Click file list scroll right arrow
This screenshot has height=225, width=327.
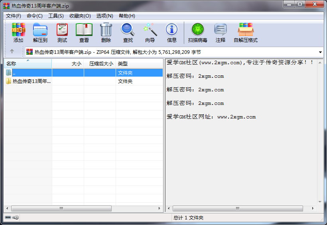pos(160,208)
